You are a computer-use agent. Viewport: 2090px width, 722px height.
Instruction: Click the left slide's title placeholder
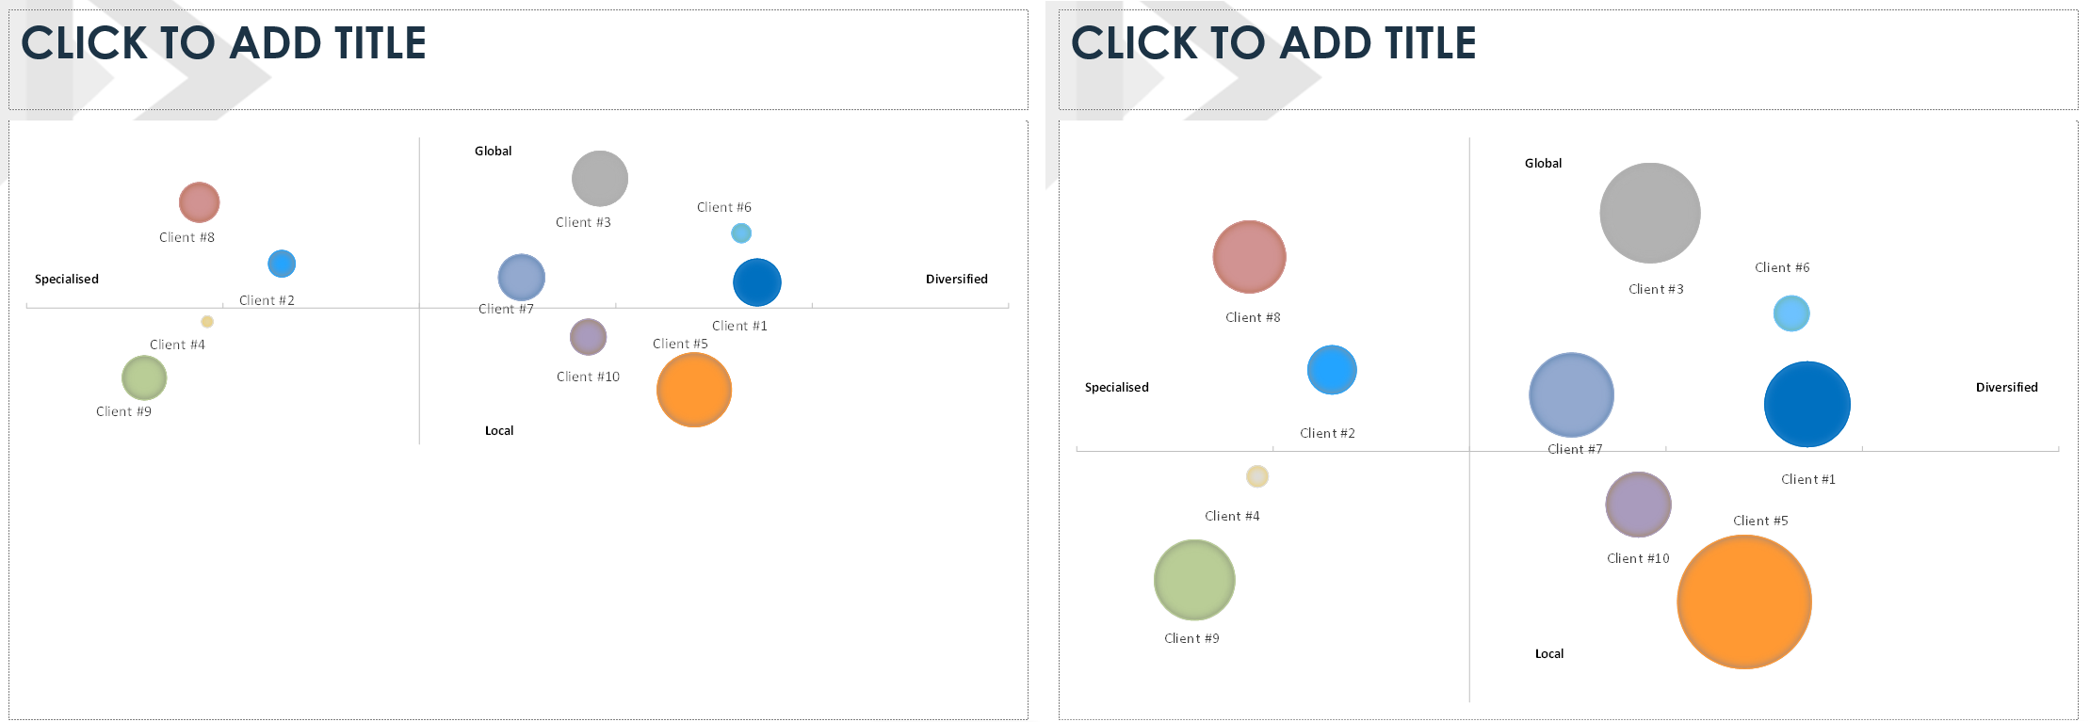518,59
